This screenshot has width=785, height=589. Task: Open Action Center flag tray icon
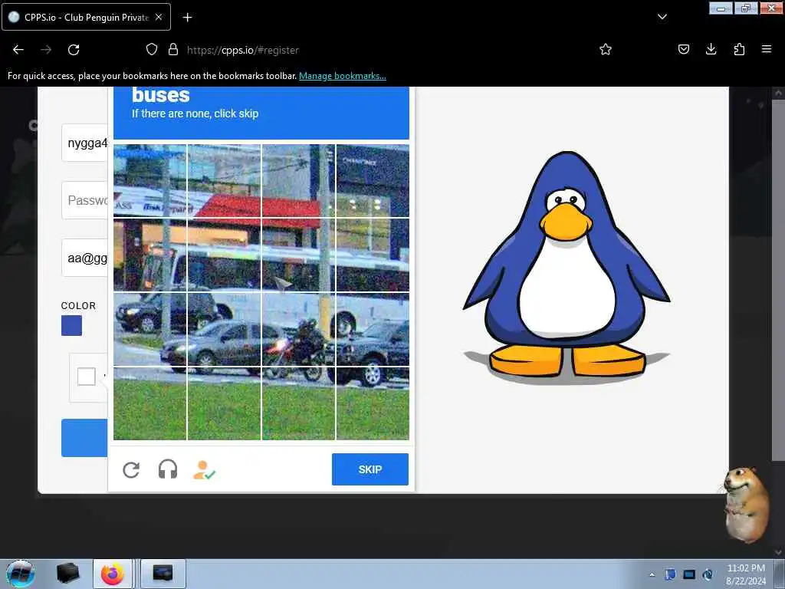click(x=670, y=574)
